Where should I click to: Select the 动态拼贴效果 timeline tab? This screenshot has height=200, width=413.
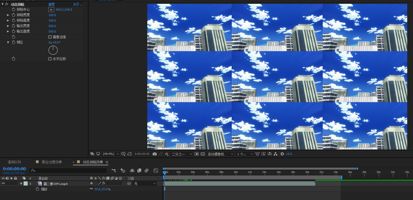[93, 162]
